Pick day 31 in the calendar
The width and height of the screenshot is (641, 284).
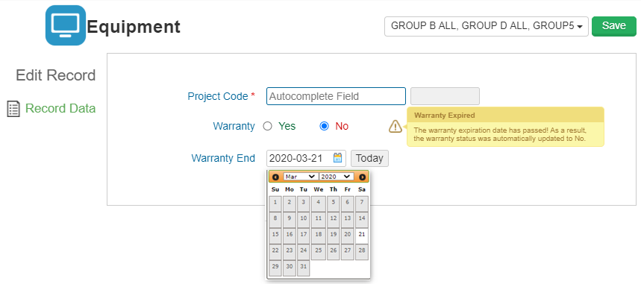click(303, 266)
